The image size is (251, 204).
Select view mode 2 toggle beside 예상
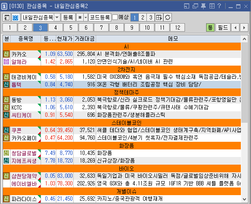click(143, 17)
